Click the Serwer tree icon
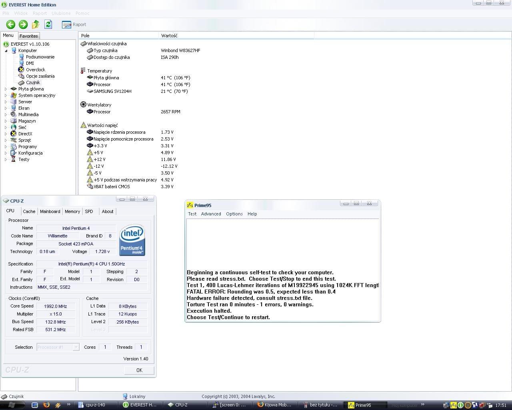 coord(14,102)
